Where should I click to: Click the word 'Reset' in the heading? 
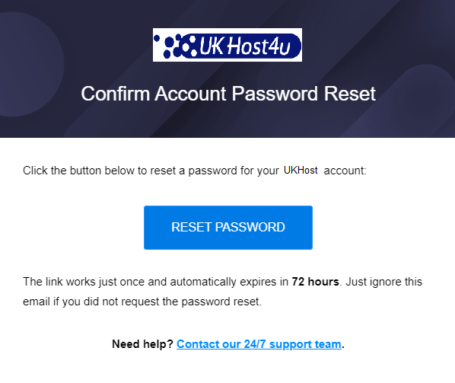(350, 94)
